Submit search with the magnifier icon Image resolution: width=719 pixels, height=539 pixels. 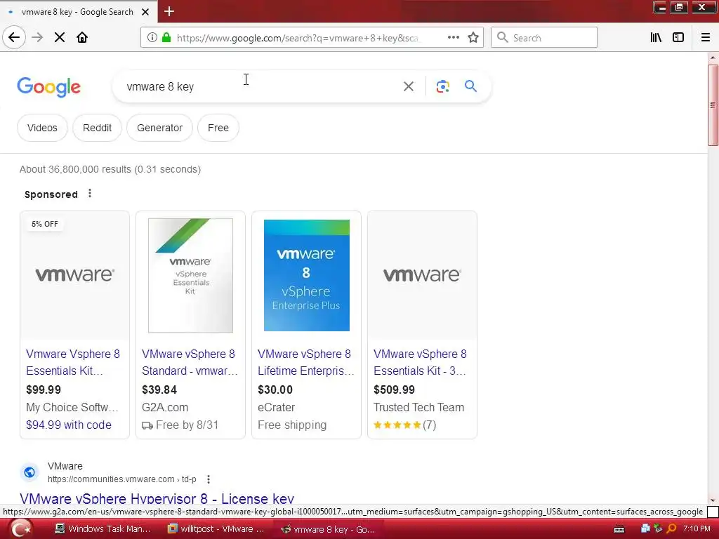pos(470,86)
